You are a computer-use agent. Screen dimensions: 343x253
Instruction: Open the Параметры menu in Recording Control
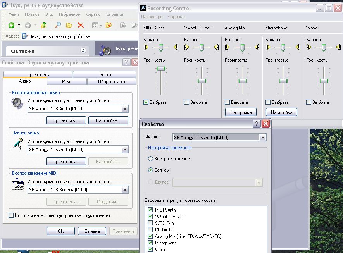pos(152,17)
